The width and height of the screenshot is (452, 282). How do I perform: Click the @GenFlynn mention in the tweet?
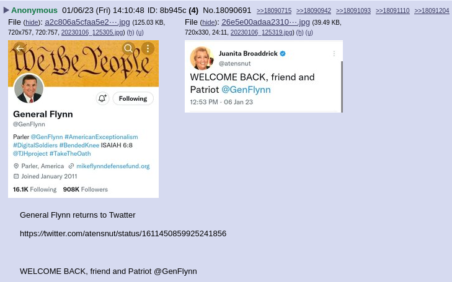246,90
